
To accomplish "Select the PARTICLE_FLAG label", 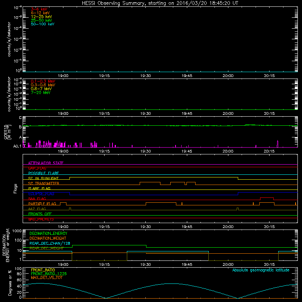I will [x=42, y=203].
